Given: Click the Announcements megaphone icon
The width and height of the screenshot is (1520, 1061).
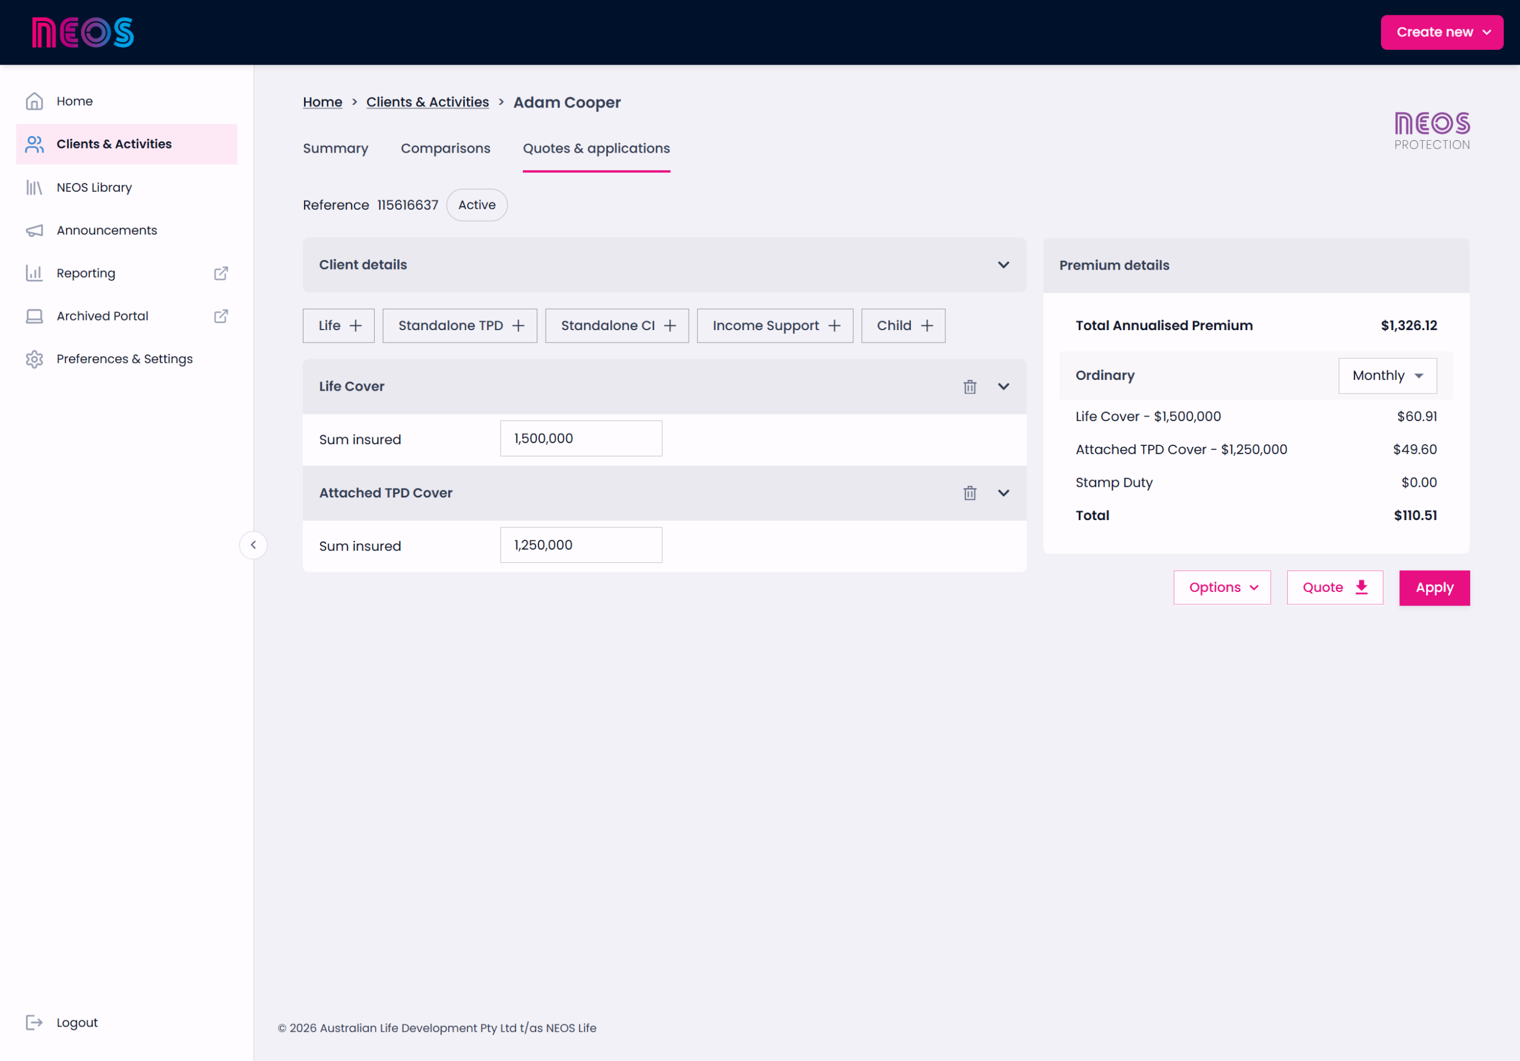Looking at the screenshot, I should (34, 230).
